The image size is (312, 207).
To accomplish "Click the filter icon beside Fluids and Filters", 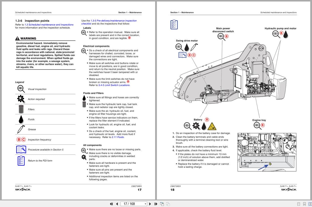I will click(84, 104).
